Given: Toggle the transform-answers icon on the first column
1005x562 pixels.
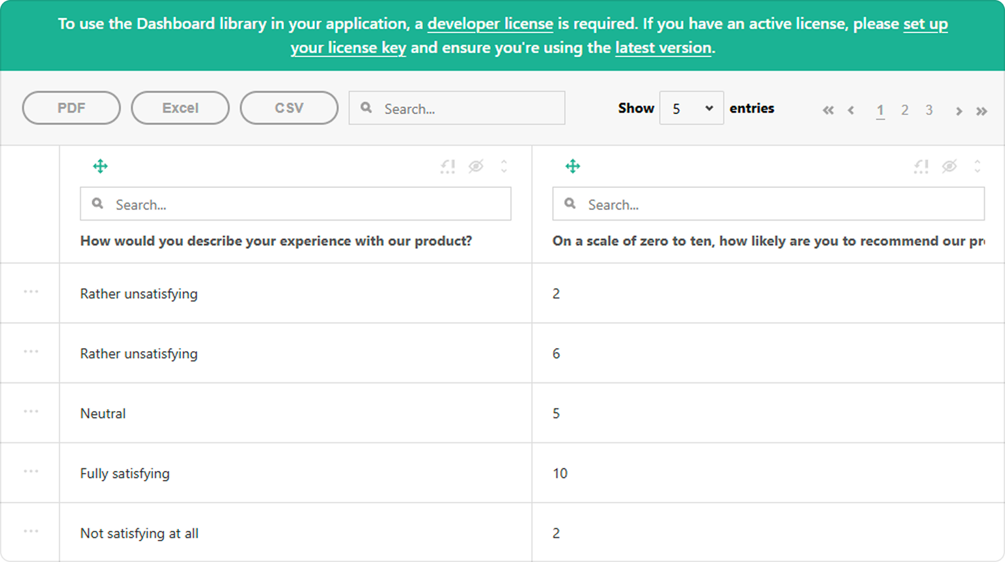Looking at the screenshot, I should tap(447, 167).
